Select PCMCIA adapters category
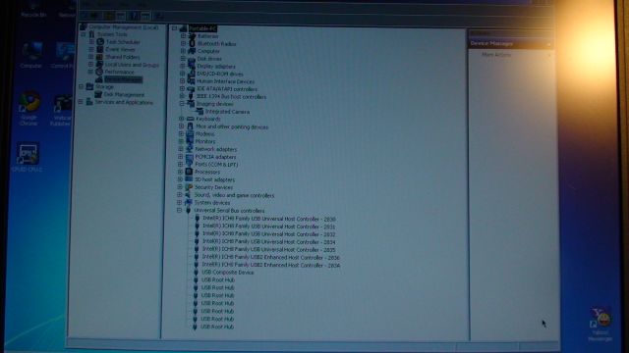Screen dimensions: 629x353 tap(215, 157)
